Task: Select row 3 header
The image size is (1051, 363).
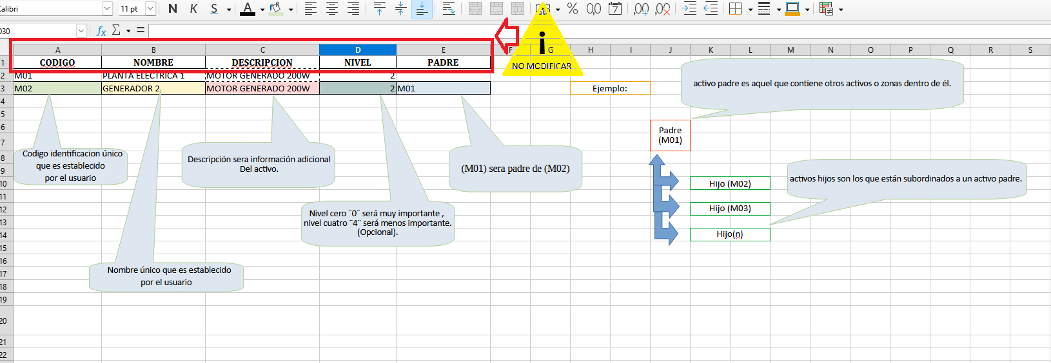Action: (4, 88)
